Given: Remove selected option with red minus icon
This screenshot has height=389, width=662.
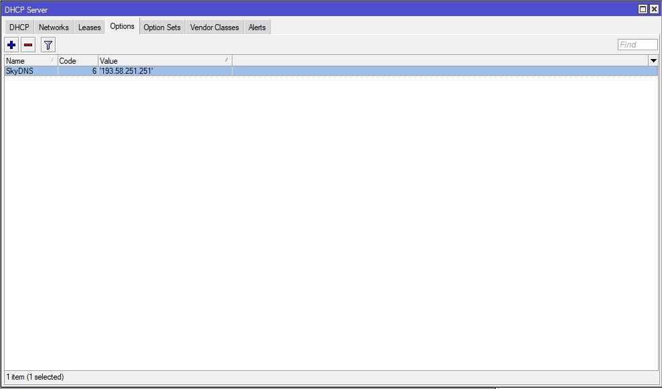Looking at the screenshot, I should coord(28,45).
